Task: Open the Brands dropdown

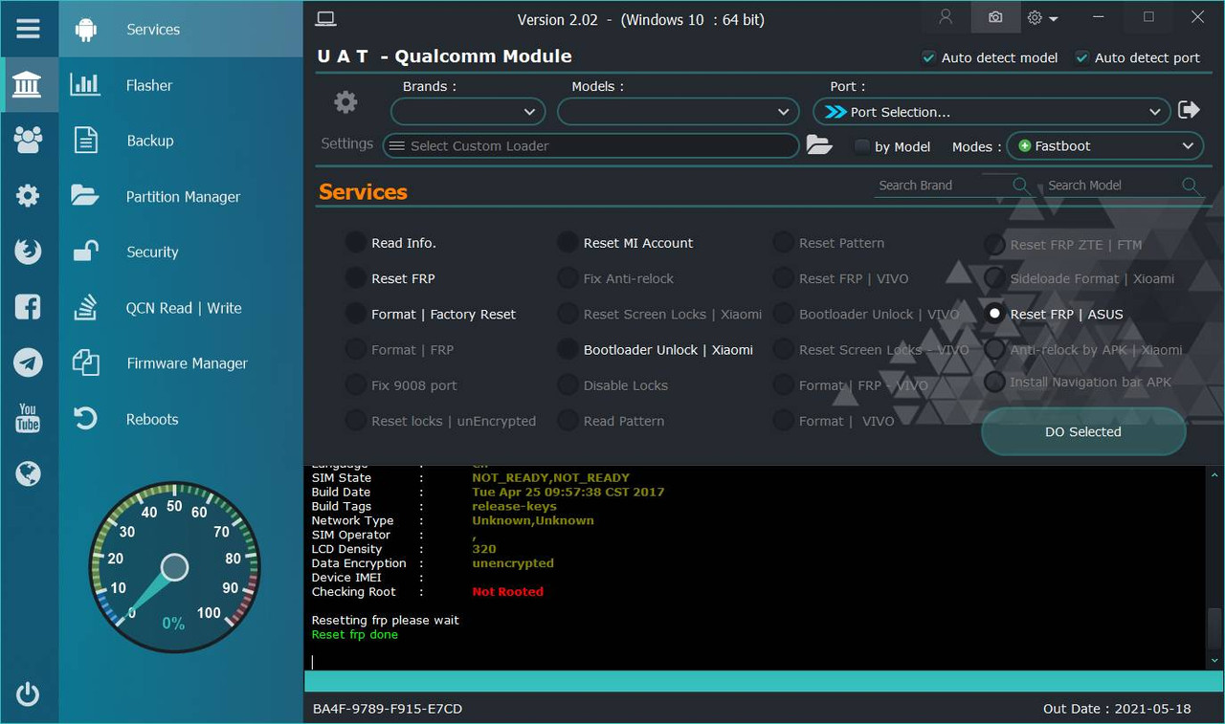Action: click(x=467, y=111)
